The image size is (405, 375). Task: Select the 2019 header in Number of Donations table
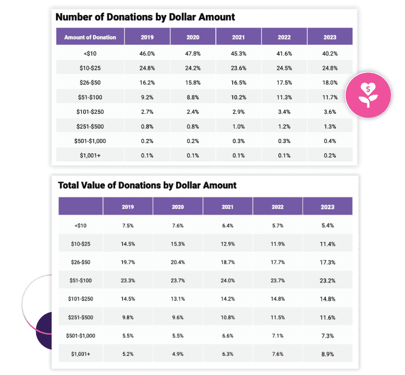tap(147, 37)
